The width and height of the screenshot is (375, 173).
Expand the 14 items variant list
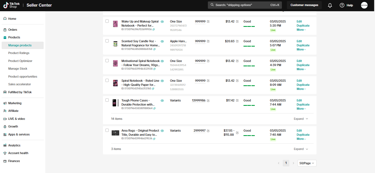point(301,119)
